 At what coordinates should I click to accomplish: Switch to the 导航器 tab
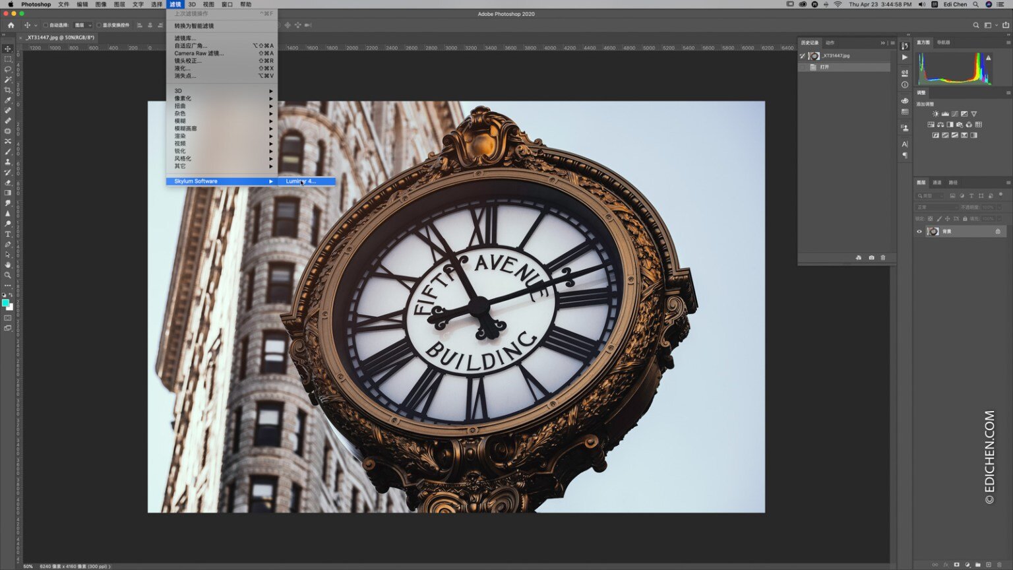[x=944, y=42]
